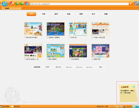Open the 更多 history expander
Image resolution: width=139 pixels, height=108 pixels.
pos(101,67)
